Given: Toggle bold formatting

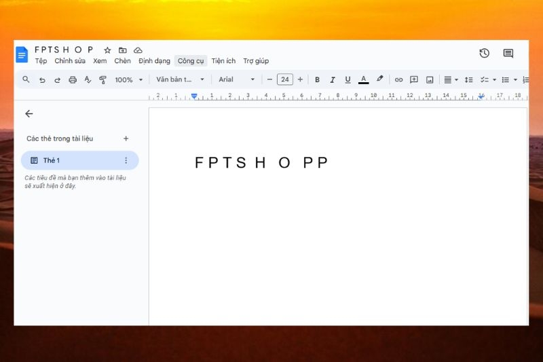Looking at the screenshot, I should click(317, 79).
